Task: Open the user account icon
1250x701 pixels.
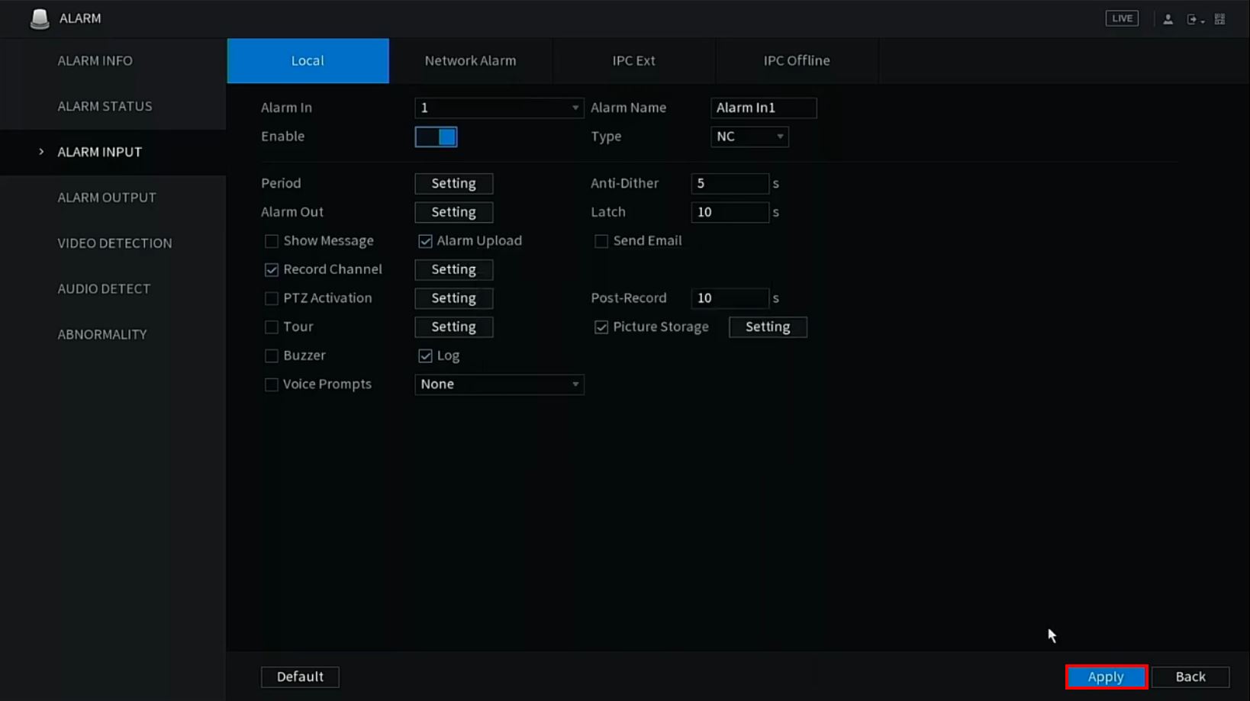Action: 1168,19
